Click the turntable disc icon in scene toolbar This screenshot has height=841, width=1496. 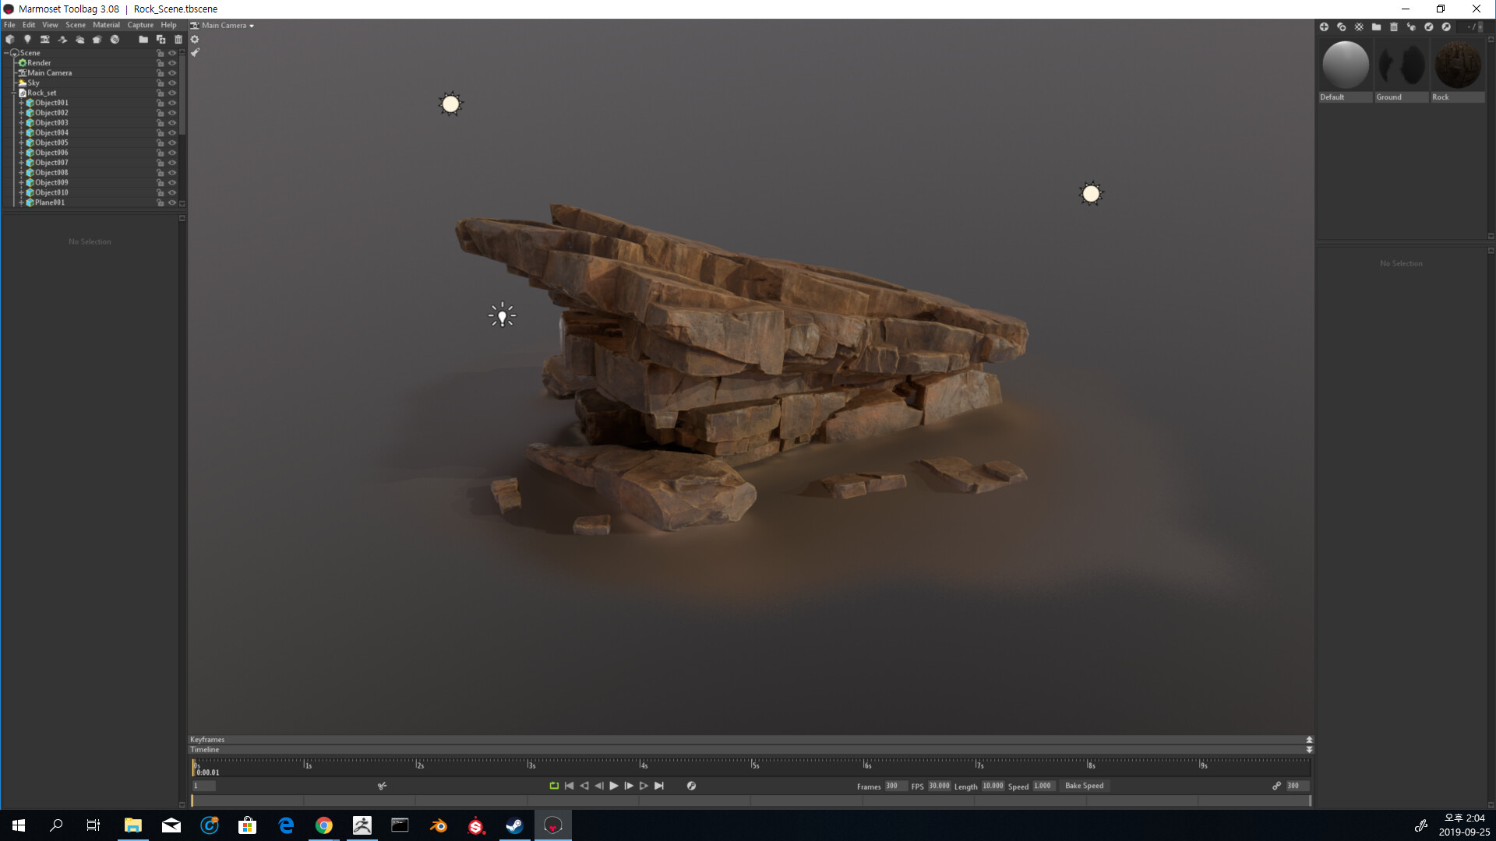(x=115, y=39)
